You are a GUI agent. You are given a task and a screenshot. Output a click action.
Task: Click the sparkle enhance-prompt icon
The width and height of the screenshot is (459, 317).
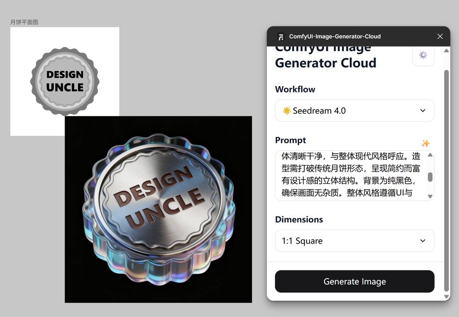(425, 143)
